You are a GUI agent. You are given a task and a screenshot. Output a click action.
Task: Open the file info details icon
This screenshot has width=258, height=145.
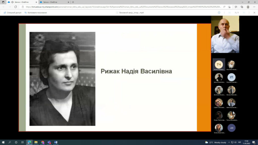[x=219, y=13]
